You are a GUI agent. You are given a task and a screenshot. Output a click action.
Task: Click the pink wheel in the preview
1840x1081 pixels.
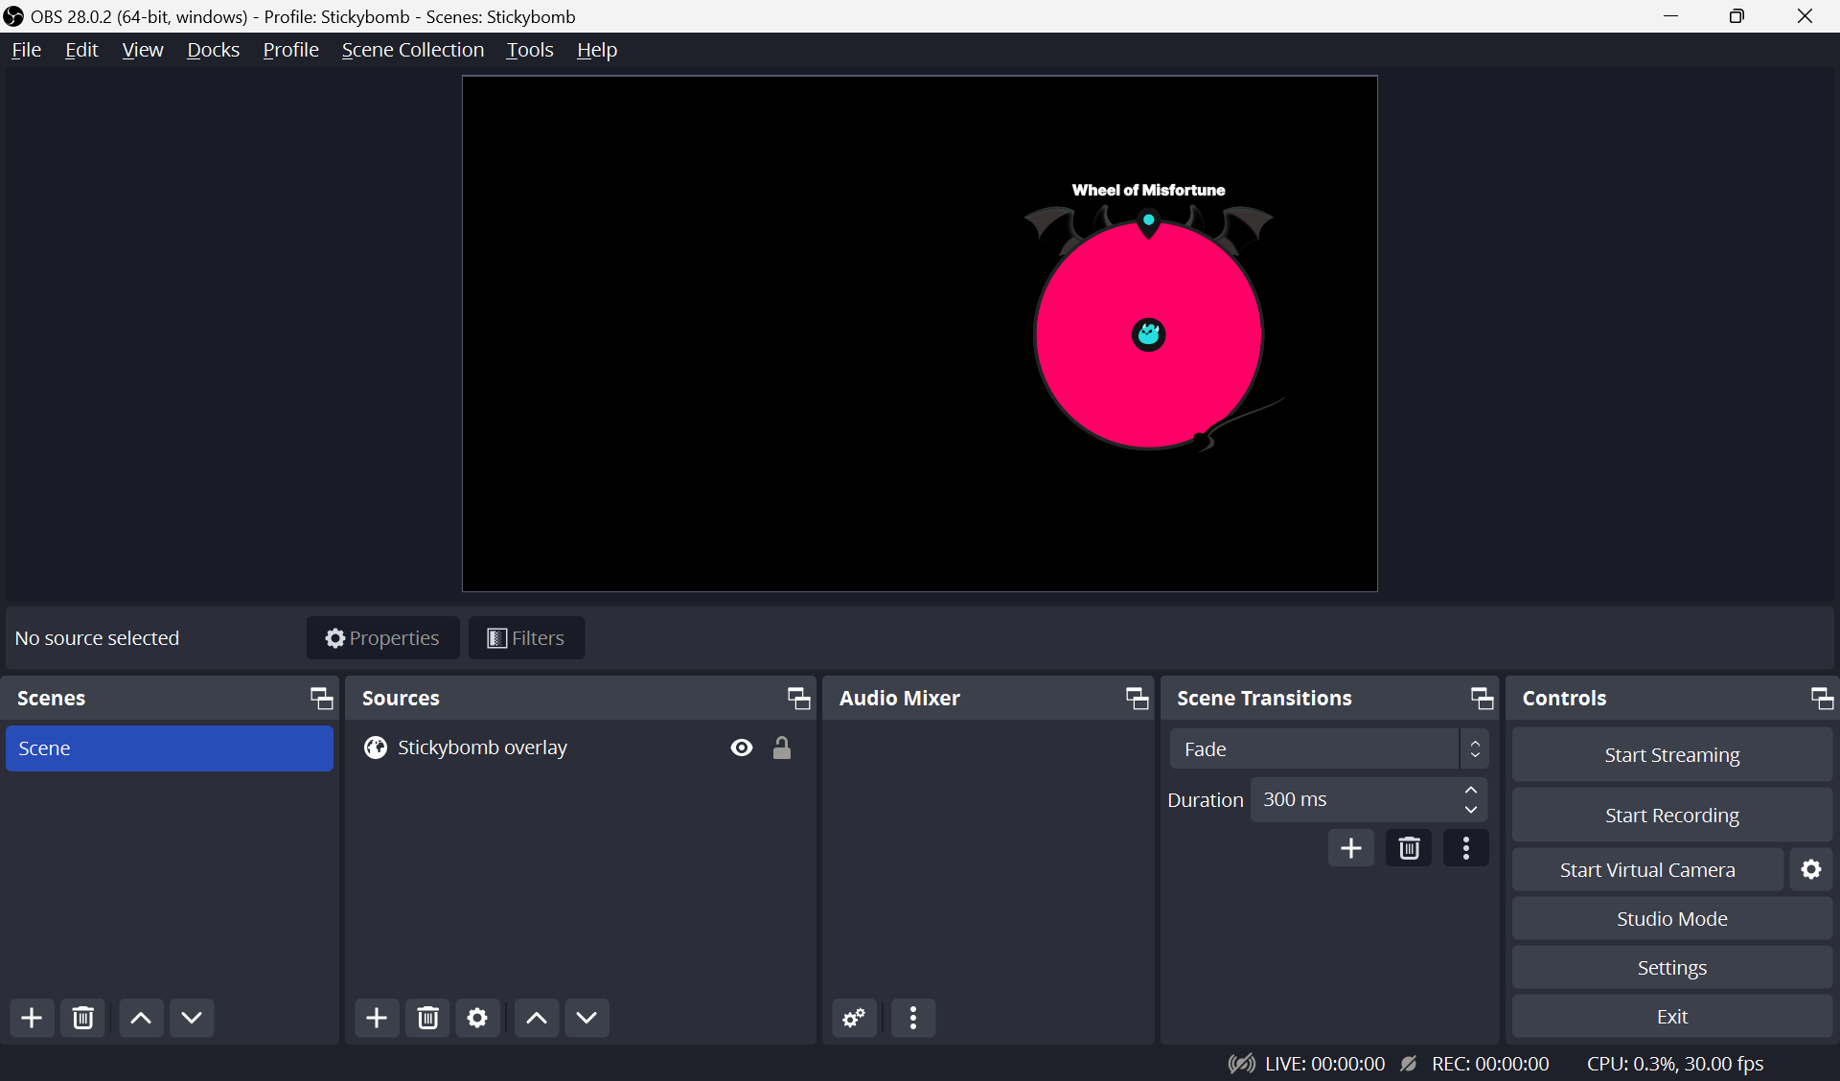pyautogui.click(x=1148, y=334)
